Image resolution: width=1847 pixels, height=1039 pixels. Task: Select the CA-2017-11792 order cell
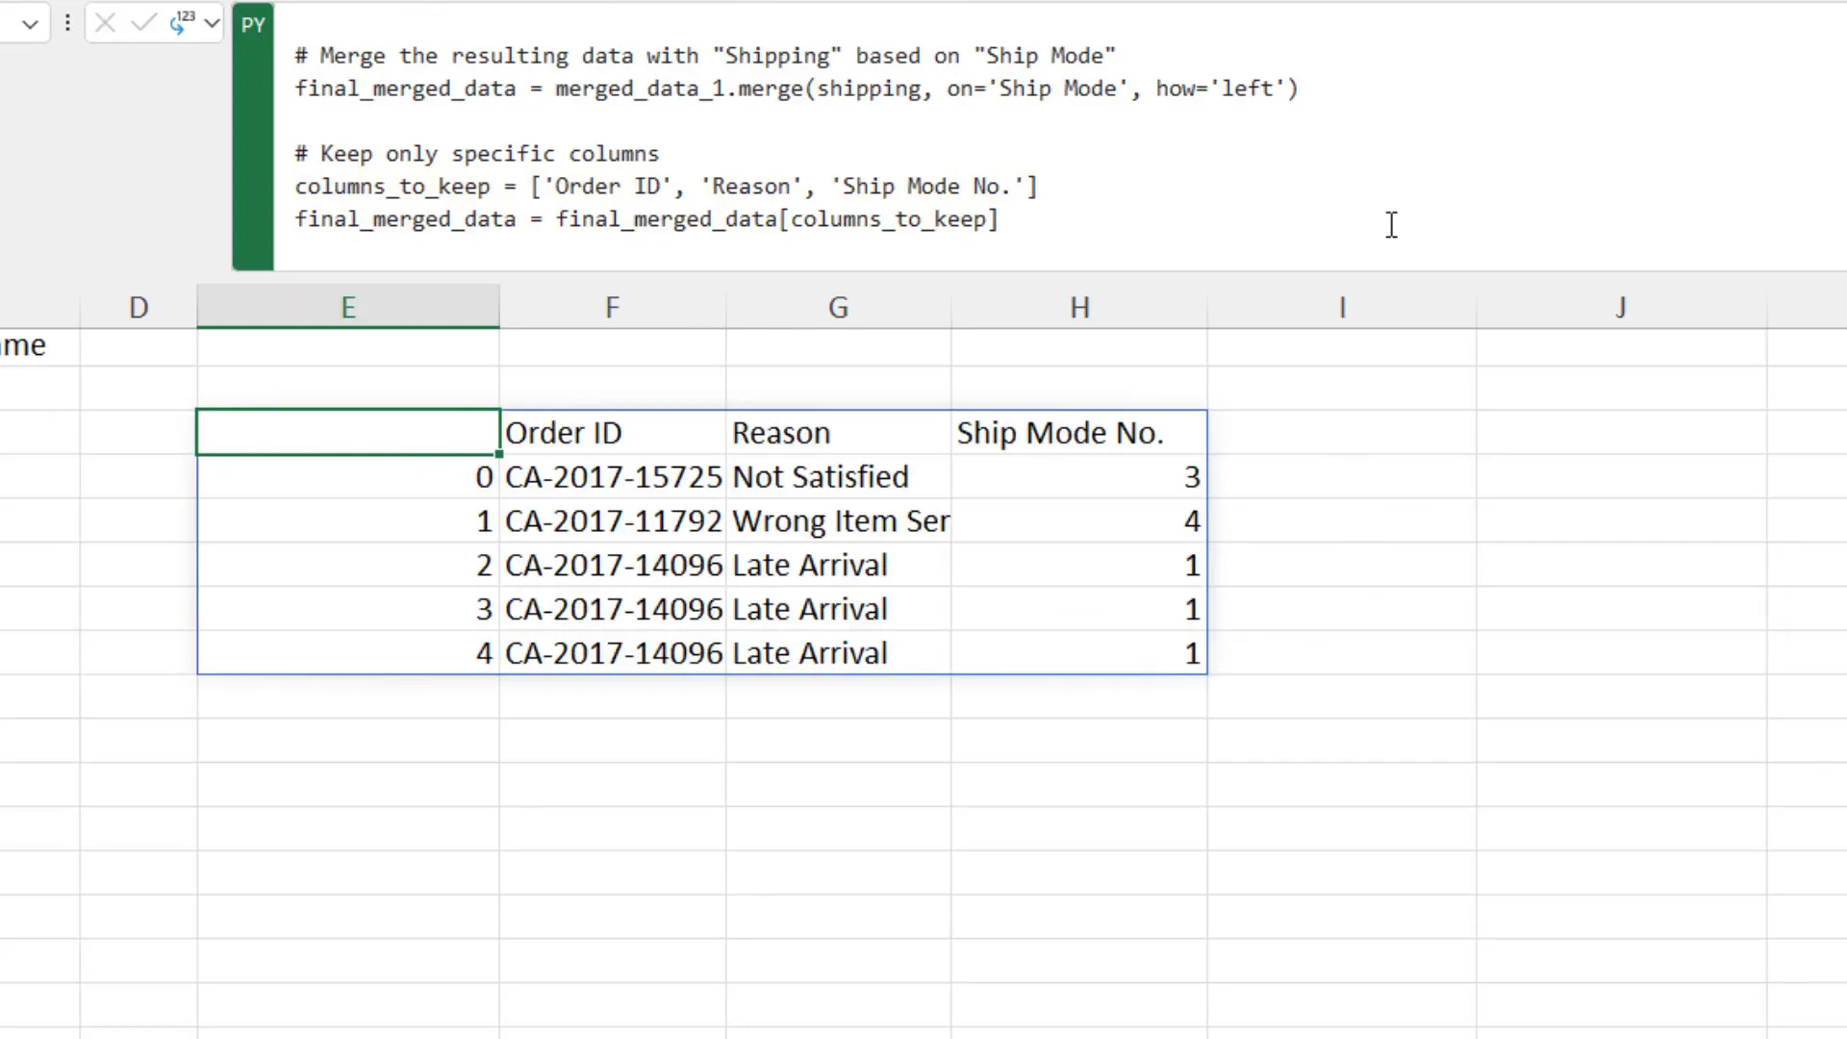(613, 520)
